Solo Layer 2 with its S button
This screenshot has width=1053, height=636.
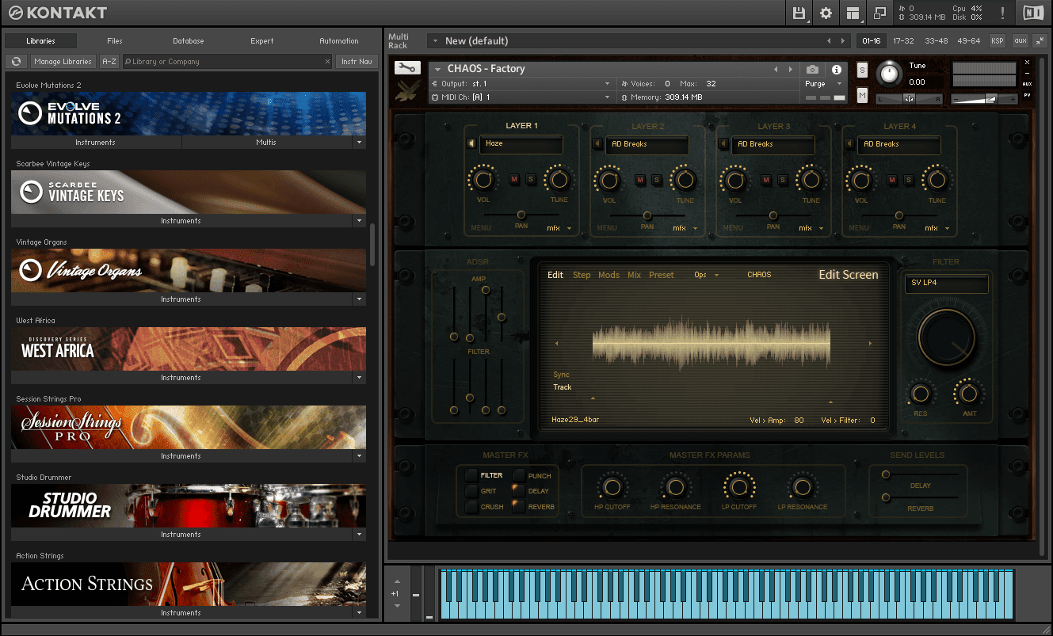pos(656,180)
